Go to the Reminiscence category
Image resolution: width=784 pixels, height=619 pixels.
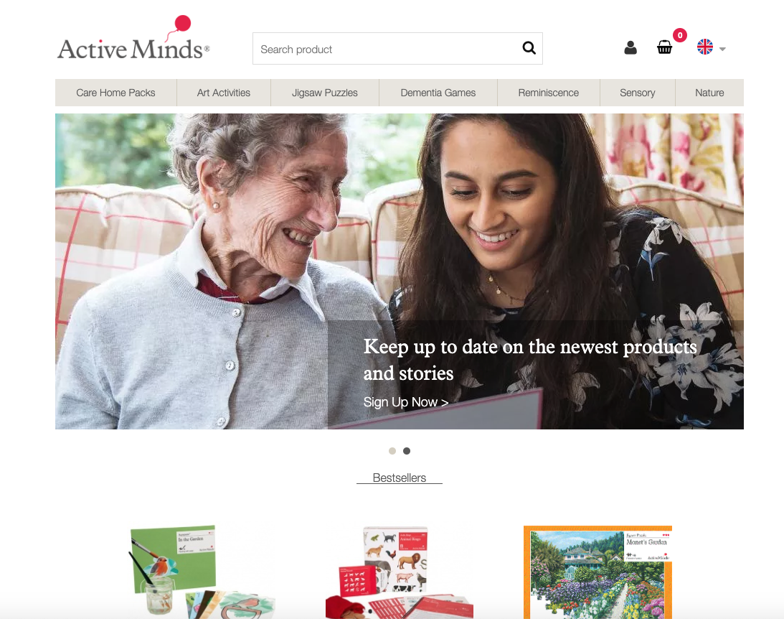549,93
